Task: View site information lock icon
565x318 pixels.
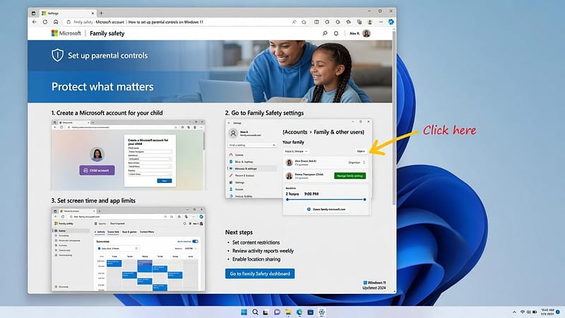Action: [69, 22]
